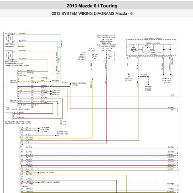
Task: Click the temperature gauge dial symbol
Action: [x=146, y=49]
